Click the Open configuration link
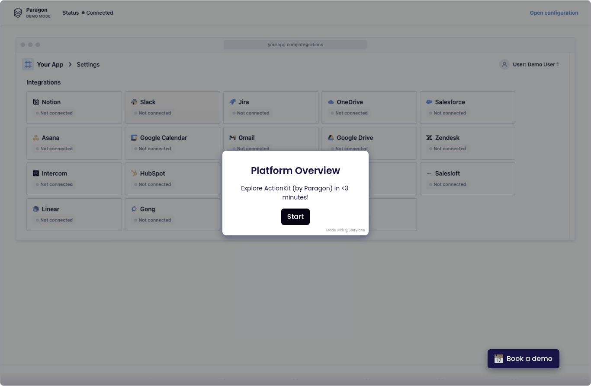The image size is (591, 386). pyautogui.click(x=554, y=13)
